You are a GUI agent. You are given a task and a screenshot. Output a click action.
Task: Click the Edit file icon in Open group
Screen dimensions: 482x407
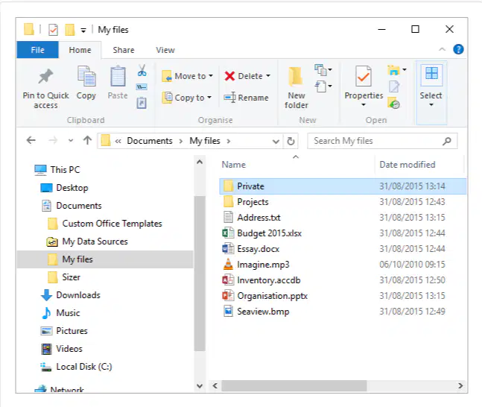394,86
